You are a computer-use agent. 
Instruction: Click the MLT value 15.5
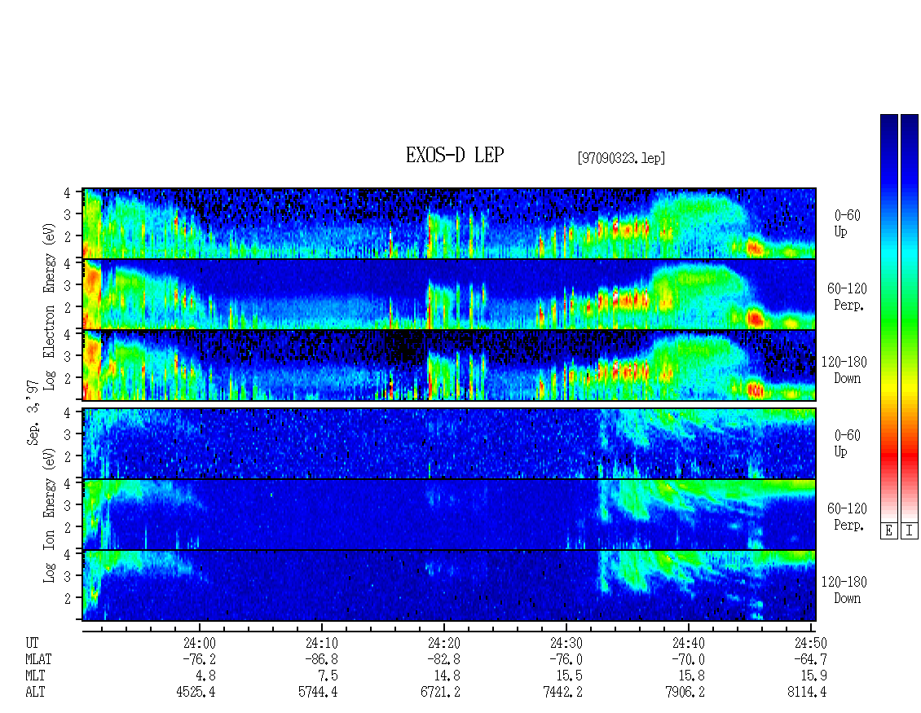[569, 676]
